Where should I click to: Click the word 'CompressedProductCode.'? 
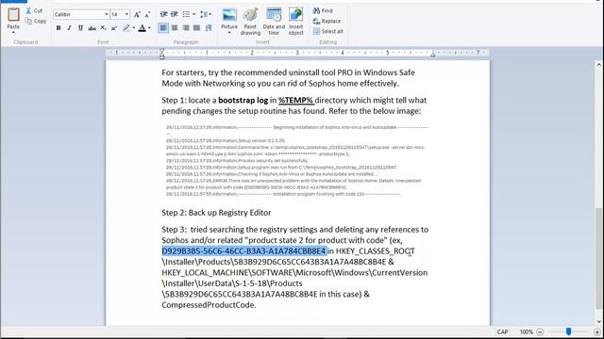coord(209,305)
